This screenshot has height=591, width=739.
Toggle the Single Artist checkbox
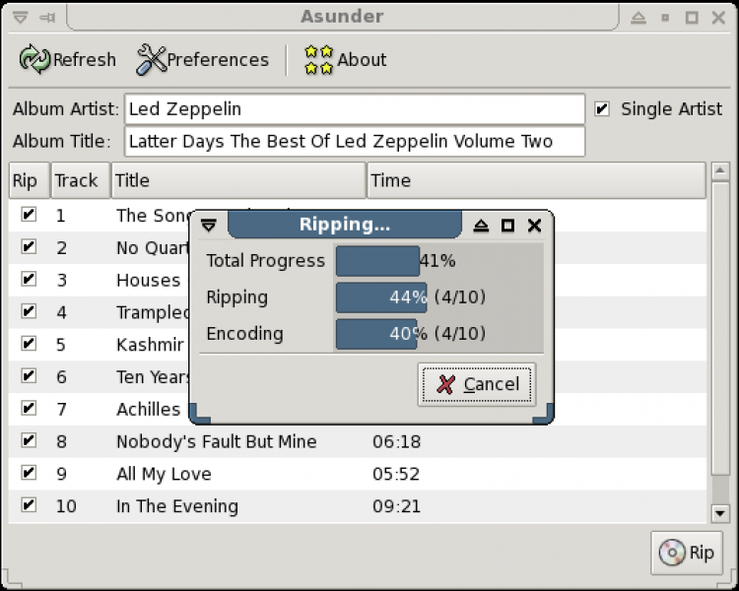pyautogui.click(x=603, y=108)
